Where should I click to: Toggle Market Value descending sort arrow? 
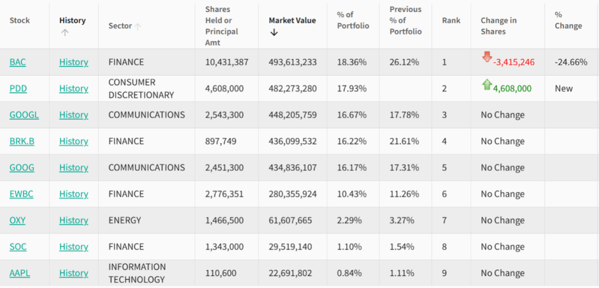pos(274,33)
